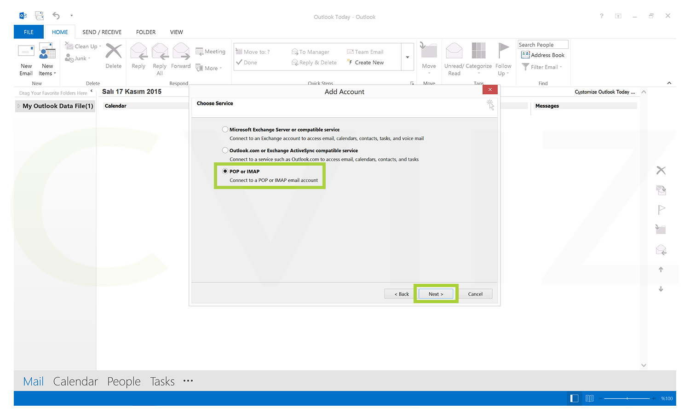
Task: Expand the More dropdown in Respond group
Action: click(221, 69)
